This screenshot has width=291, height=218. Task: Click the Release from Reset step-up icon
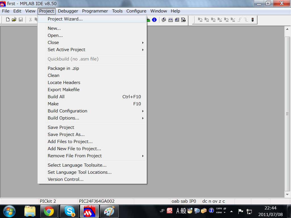pyautogui.click(x=240, y=20)
